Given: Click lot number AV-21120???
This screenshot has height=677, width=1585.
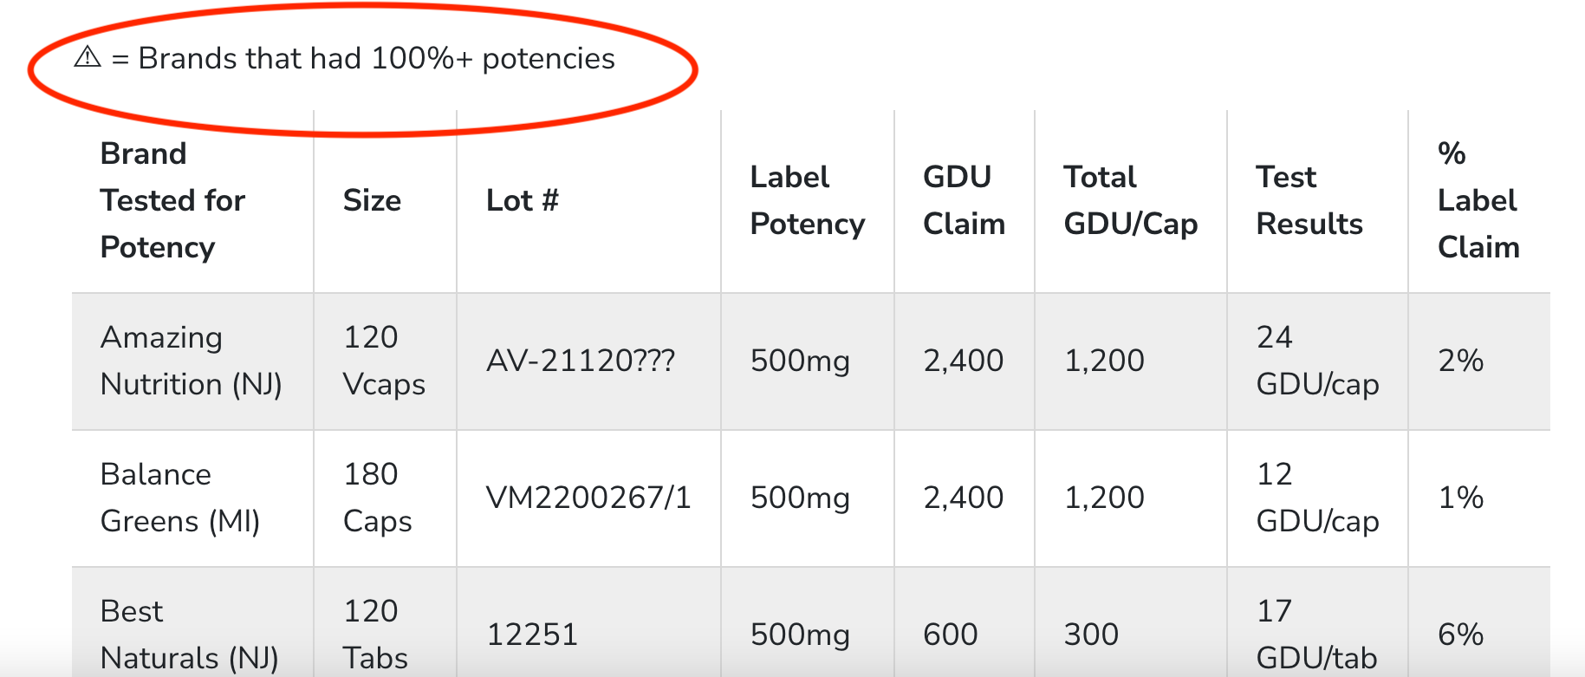Looking at the screenshot, I should point(580,361).
